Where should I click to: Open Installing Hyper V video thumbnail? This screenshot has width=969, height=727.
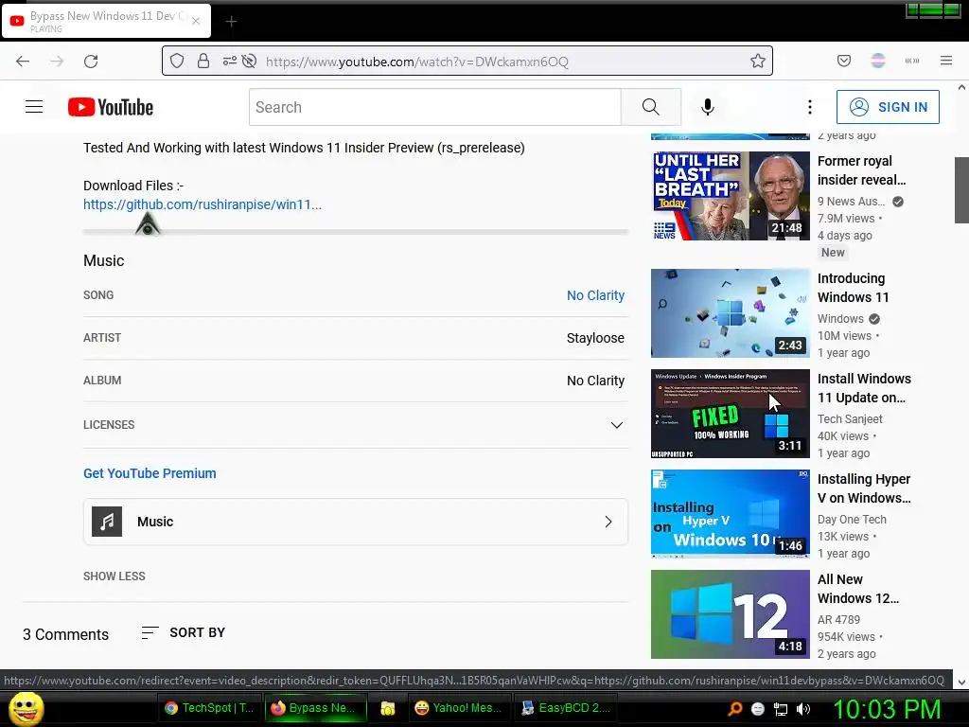731,514
